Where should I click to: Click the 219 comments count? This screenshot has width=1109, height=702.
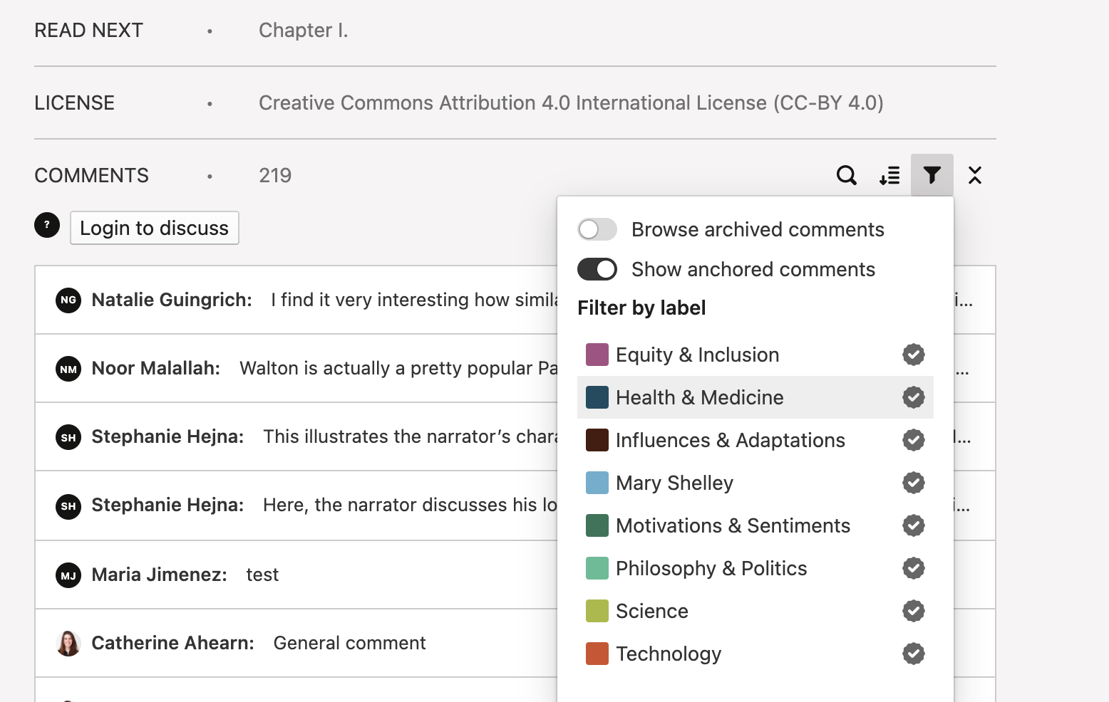pos(275,175)
